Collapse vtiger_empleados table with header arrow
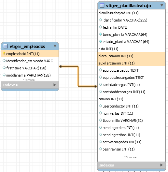 55,46
